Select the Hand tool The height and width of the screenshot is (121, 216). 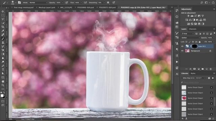3,81
